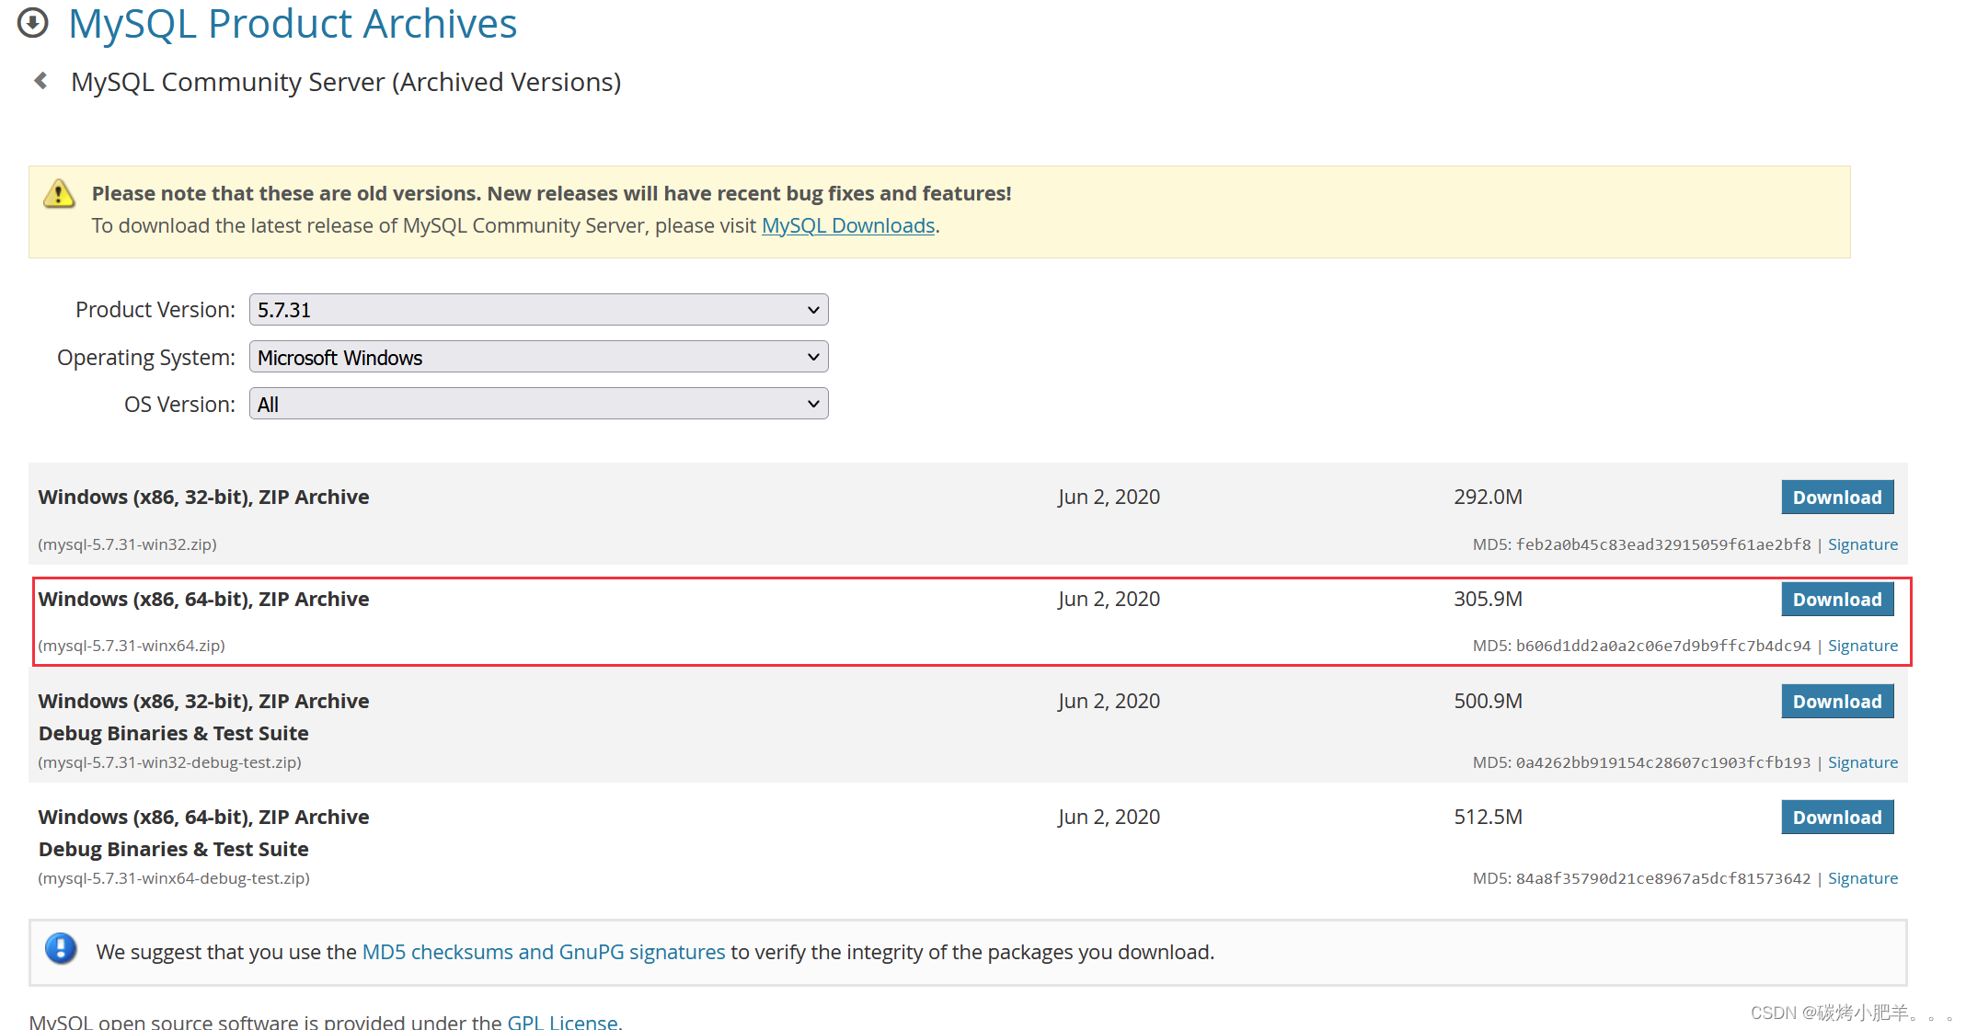Click the 500.9M file size
The width and height of the screenshot is (1966, 1030).
click(1488, 701)
